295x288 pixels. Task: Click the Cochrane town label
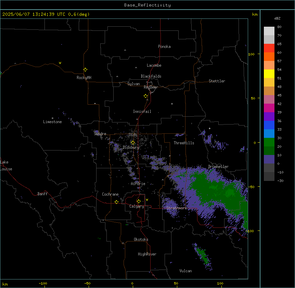(110, 194)
